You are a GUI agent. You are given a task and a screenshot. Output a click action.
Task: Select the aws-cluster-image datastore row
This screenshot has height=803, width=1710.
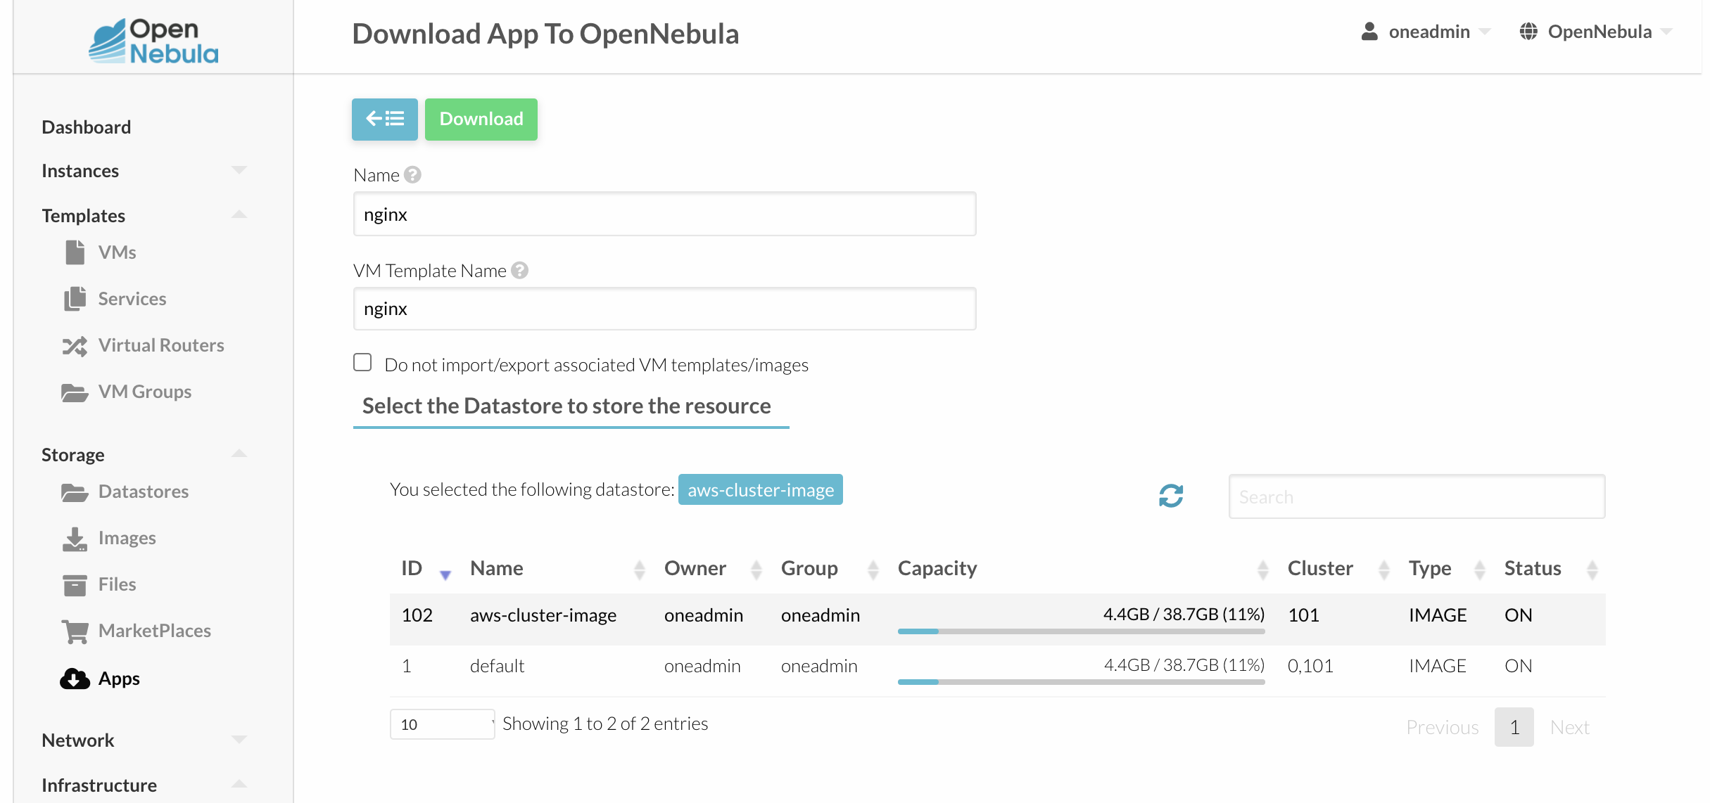pos(997,619)
